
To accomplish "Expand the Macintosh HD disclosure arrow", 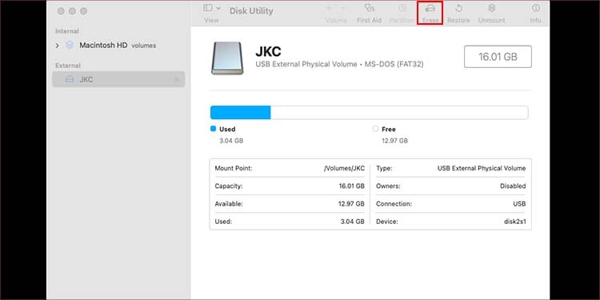I will 58,46.
